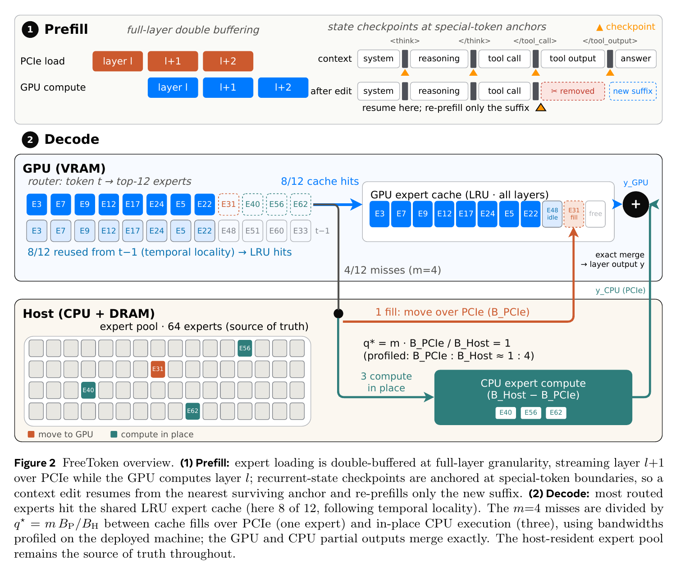
Task: Click the 'E48 idle' slot in GPU cache
Action: point(553,214)
